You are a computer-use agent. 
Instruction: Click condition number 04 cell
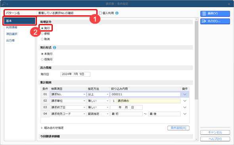[x=45, y=114]
